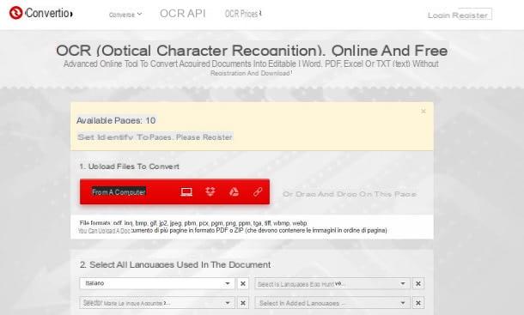Clear the 'Select In Added Languages' field
This screenshot has height=315, width=524.
click(418, 303)
